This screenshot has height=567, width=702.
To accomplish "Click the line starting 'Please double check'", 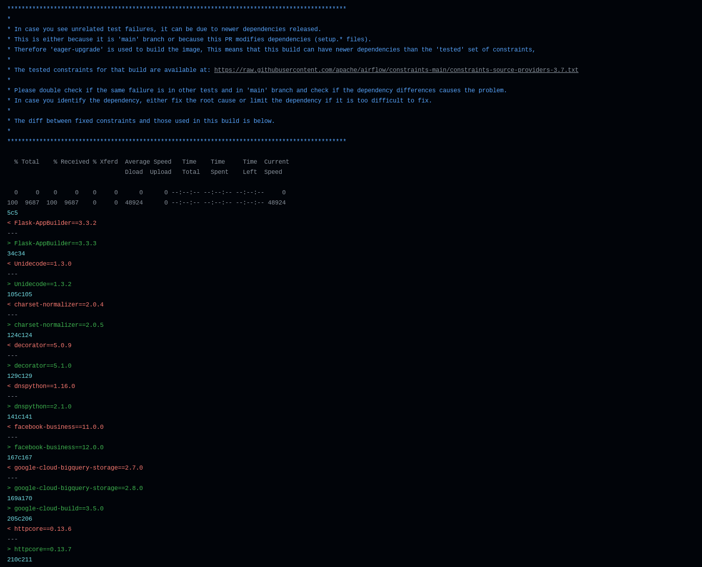I will pos(257,91).
